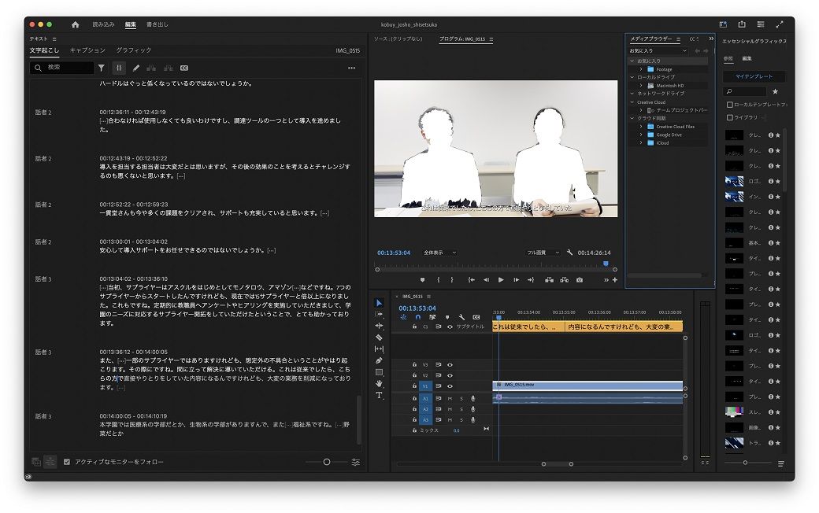Switch to 書き出し workspace tab
This screenshot has width=819, height=513.
point(157,24)
